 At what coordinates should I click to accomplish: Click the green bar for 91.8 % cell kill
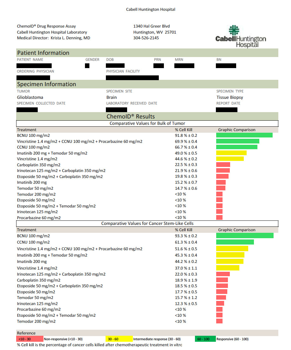tap(244, 135)
